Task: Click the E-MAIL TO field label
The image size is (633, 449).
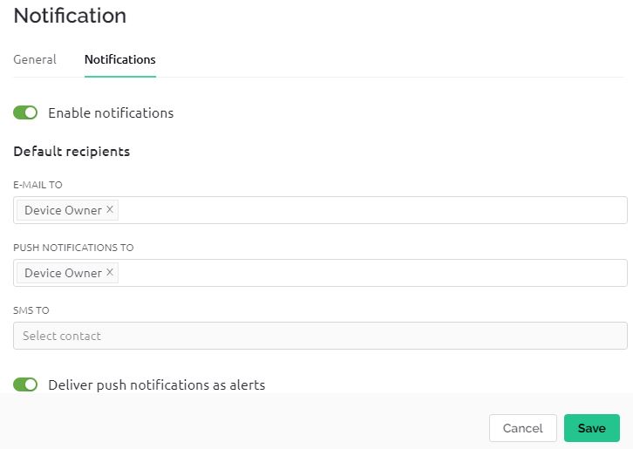Action: point(38,185)
